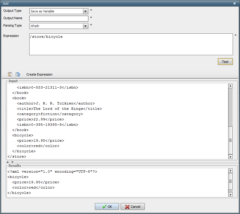240x214 pixels.
Task: Close the Add dialog
Action: [234, 3]
